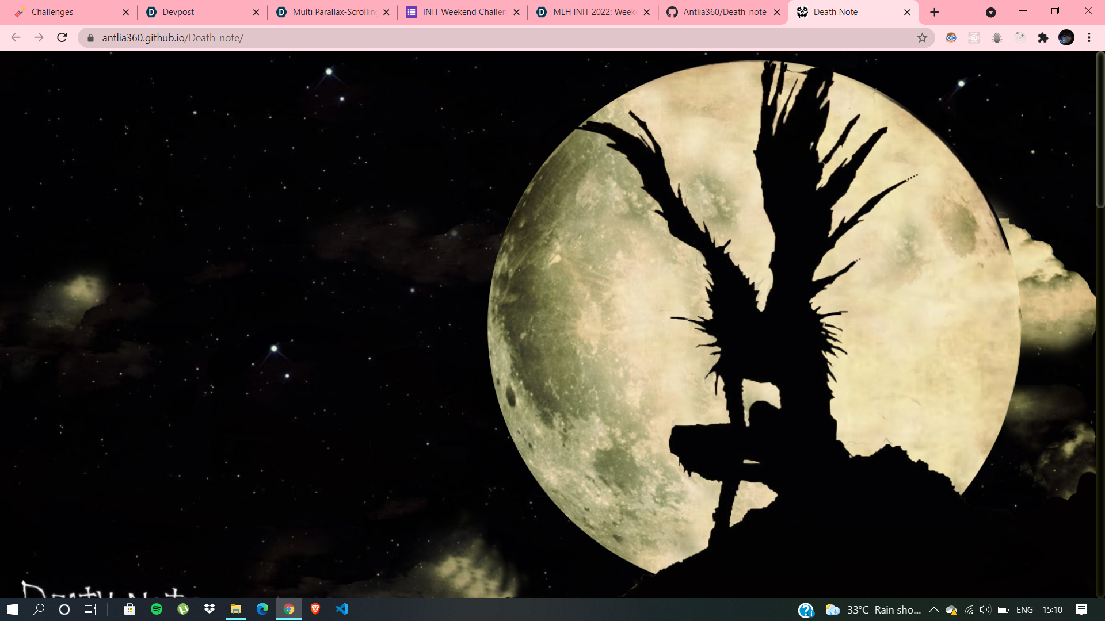The width and height of the screenshot is (1105, 621).
Task: Open a new browser tab
Action: 935,12
